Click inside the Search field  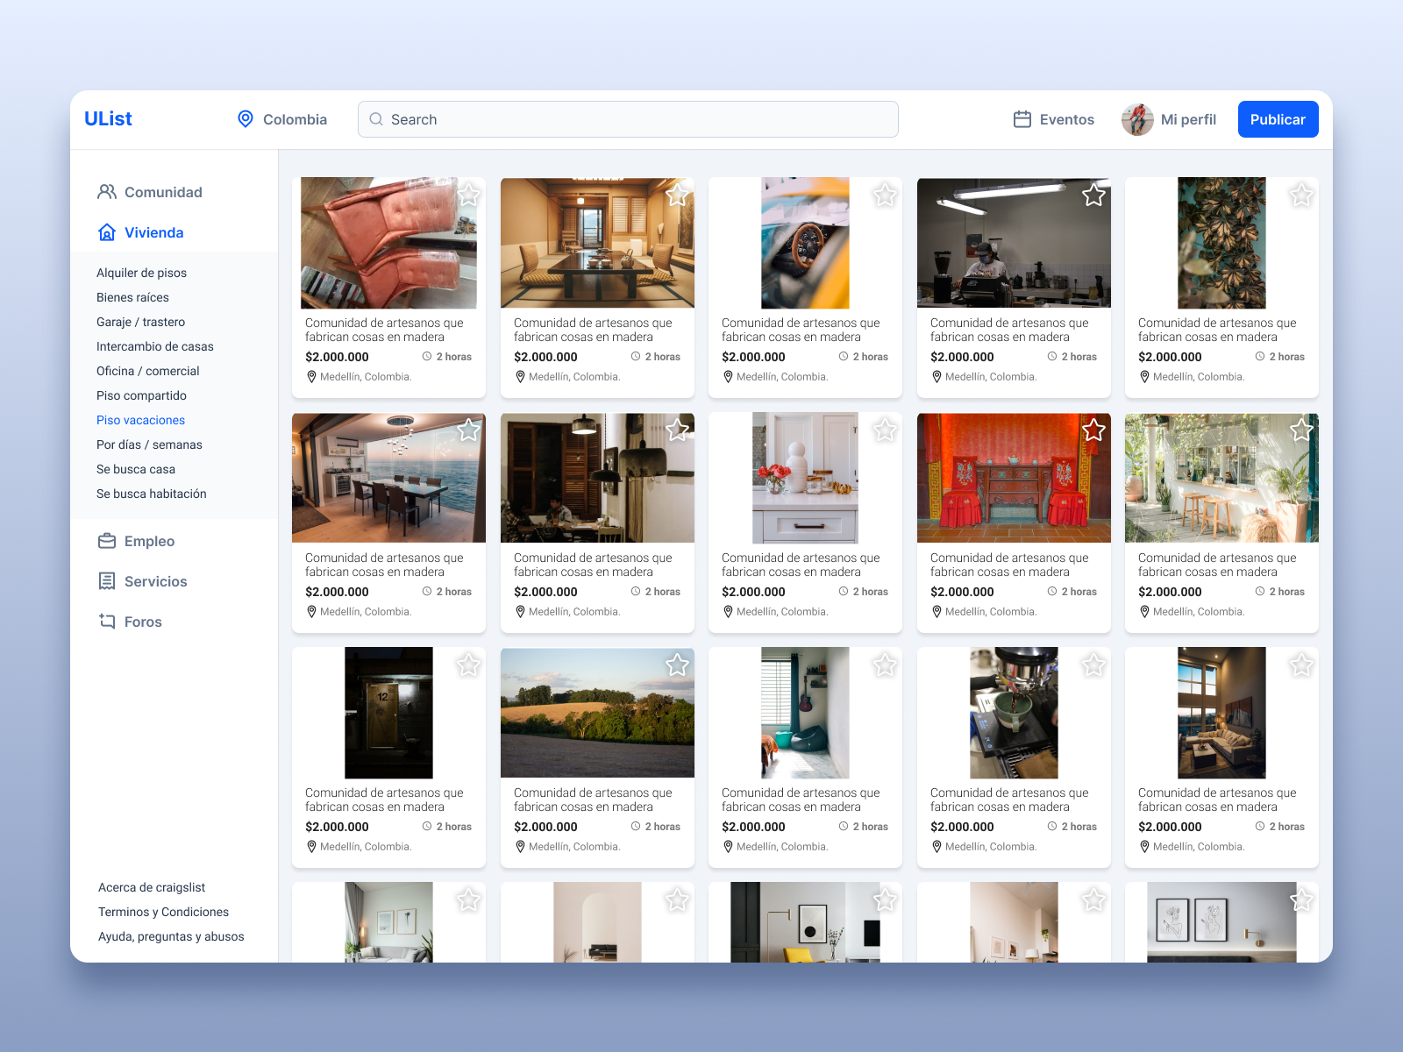coord(614,119)
